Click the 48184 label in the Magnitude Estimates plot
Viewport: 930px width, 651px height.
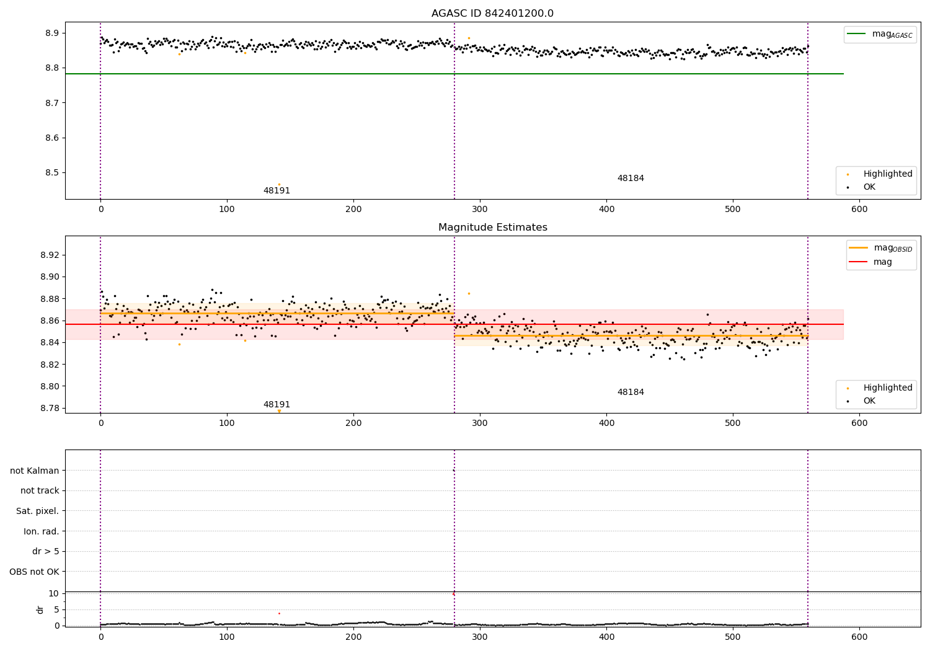pos(631,392)
